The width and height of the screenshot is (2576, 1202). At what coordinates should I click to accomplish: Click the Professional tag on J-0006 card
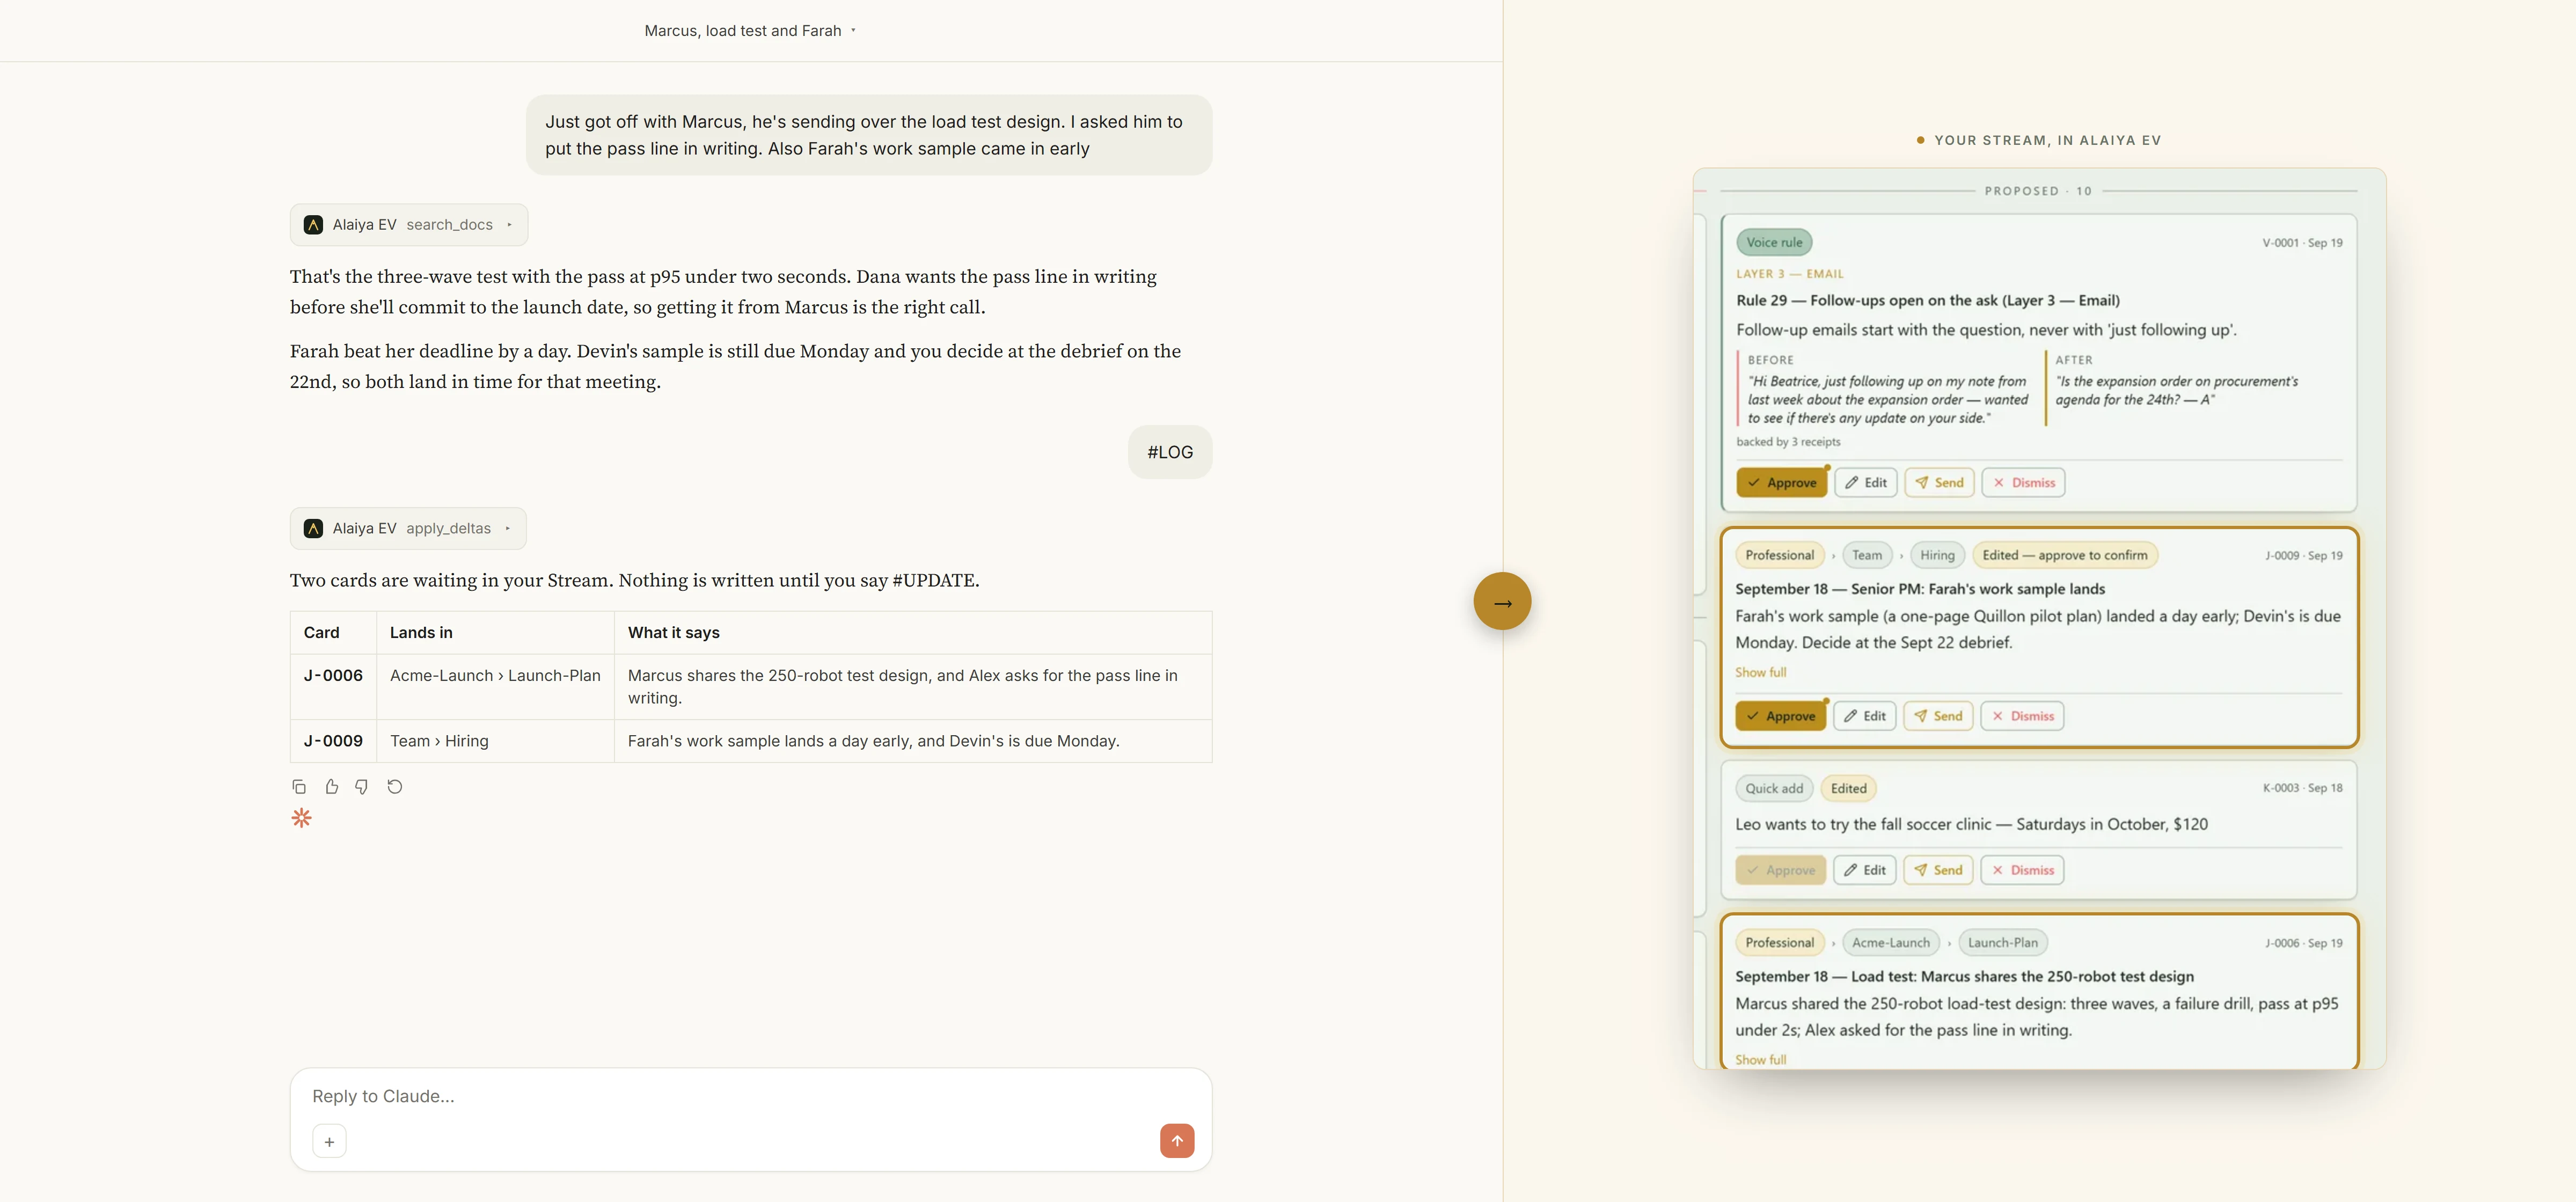(x=1779, y=942)
